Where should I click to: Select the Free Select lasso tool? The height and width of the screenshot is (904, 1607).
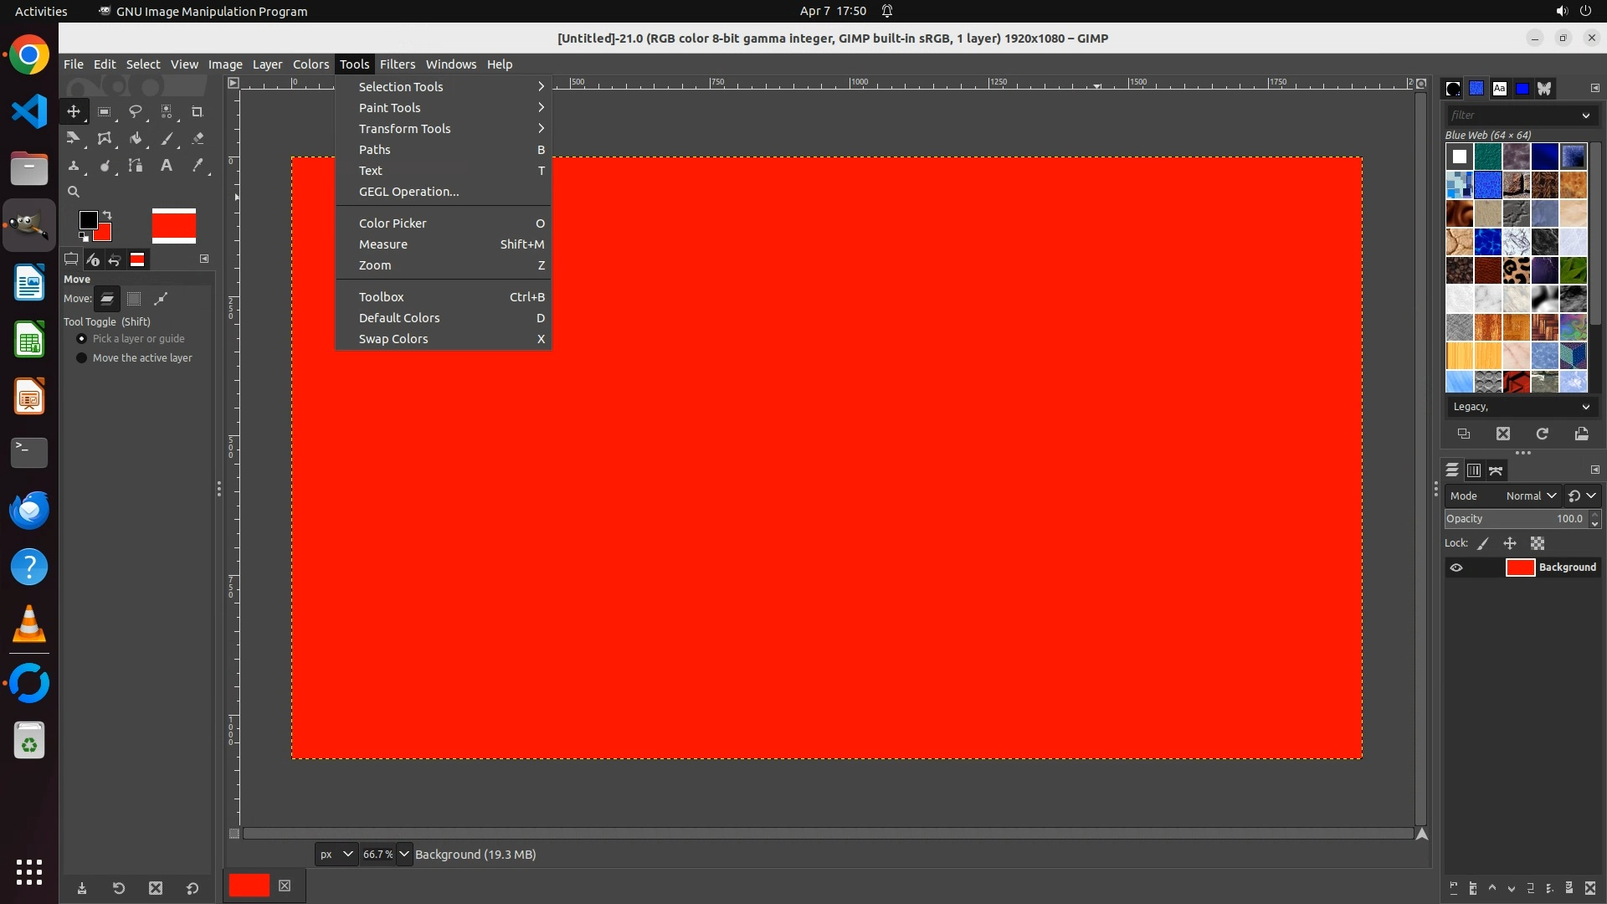(x=135, y=111)
